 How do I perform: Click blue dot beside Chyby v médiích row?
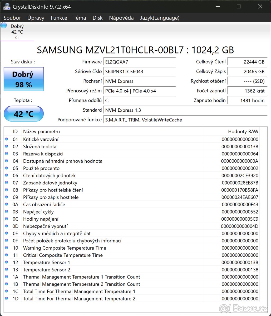pos(6,233)
